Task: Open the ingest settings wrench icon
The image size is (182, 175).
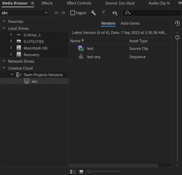Action: (x=94, y=13)
